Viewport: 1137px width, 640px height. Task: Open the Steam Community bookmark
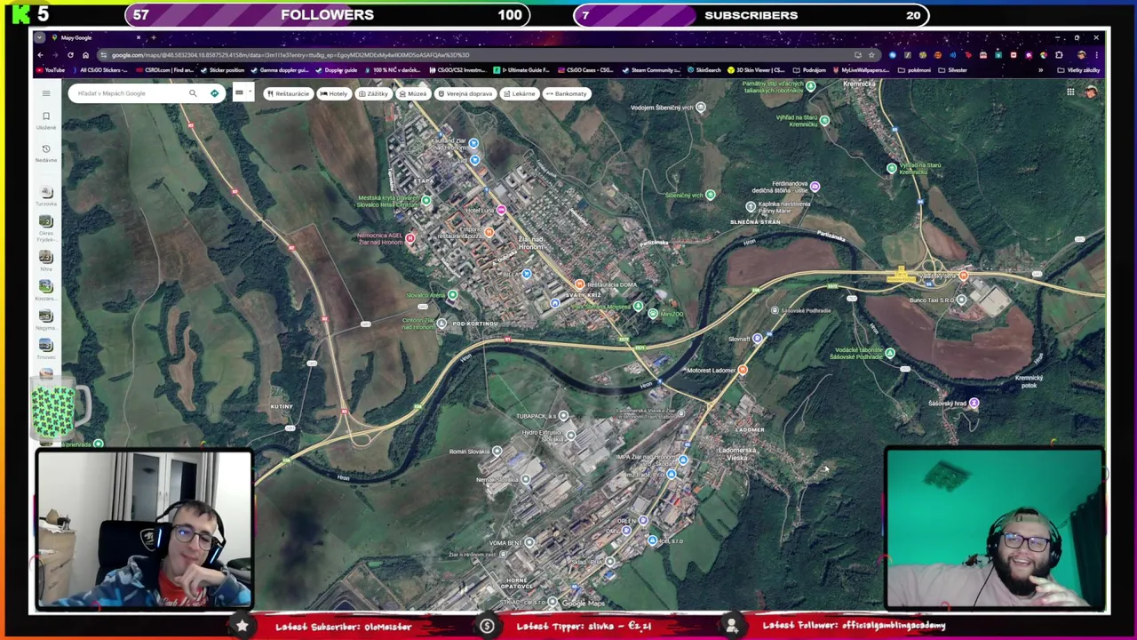point(651,70)
